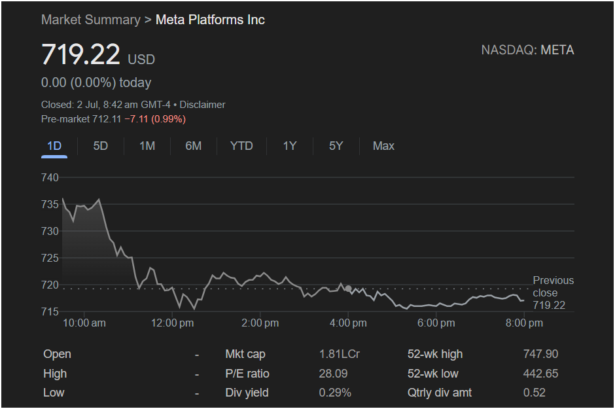Click the 12:00 pm axis label
The image size is (615, 409).
(x=172, y=323)
